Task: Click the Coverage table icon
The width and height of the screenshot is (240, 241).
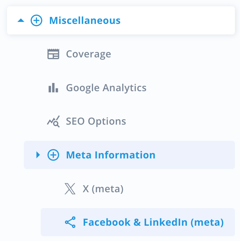Action: tap(53, 54)
